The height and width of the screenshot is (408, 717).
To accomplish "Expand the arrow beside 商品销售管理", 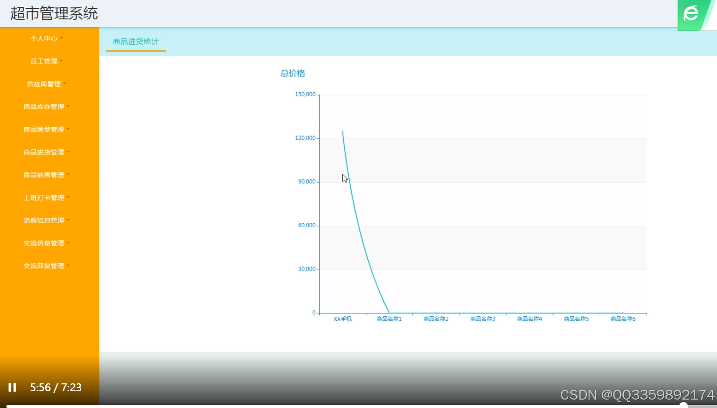I will [68, 174].
